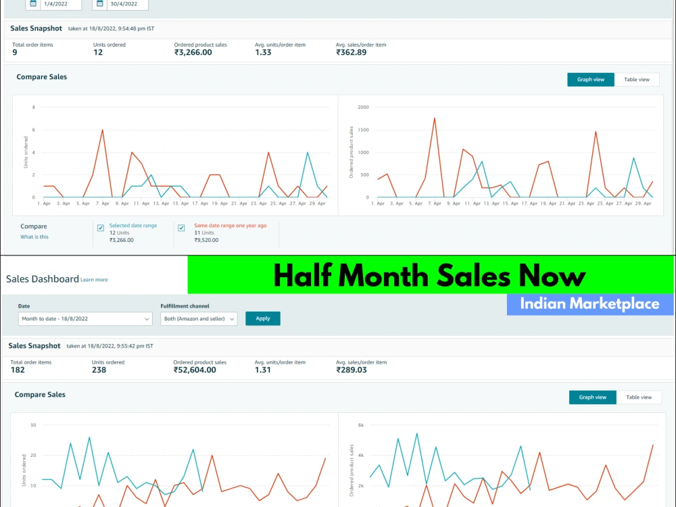Click the 1/4/2022 start date field

(x=60, y=4)
